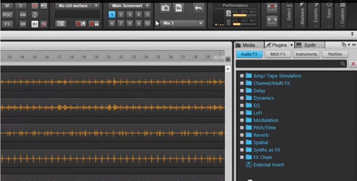
Task: Expand the collapsed Custom module
Action: tap(342, 15)
